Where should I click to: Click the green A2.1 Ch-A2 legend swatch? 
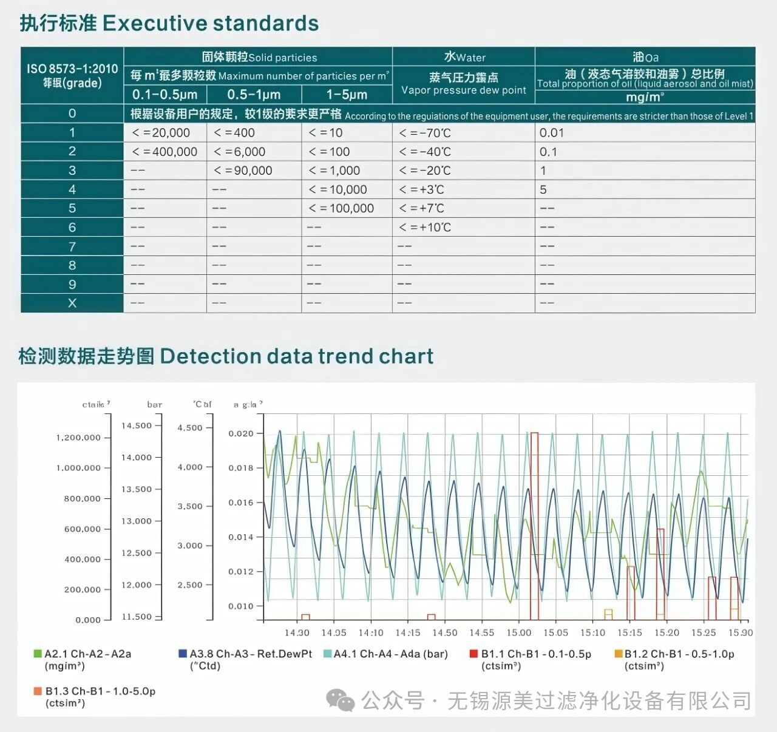click(38, 654)
